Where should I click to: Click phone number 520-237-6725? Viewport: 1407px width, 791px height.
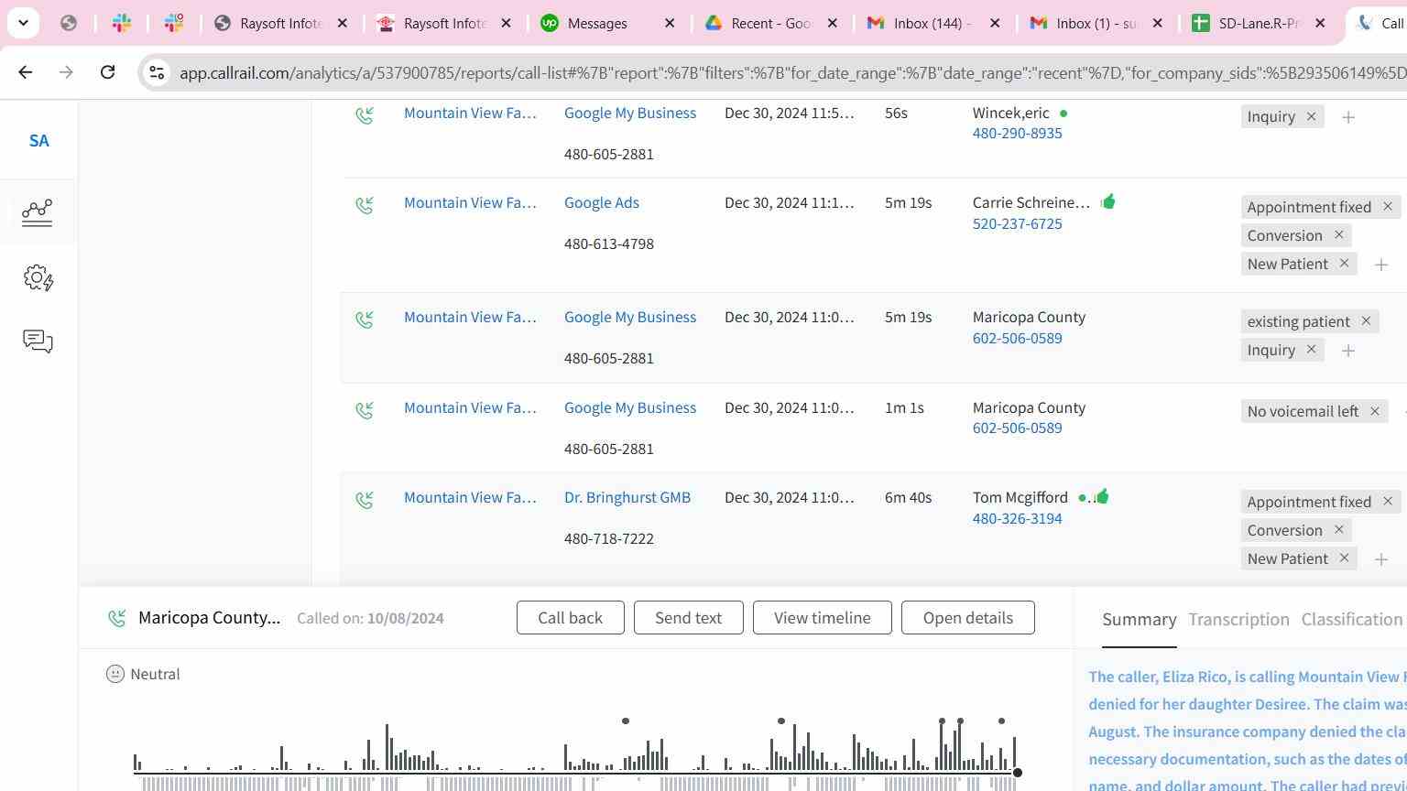(x=1018, y=224)
